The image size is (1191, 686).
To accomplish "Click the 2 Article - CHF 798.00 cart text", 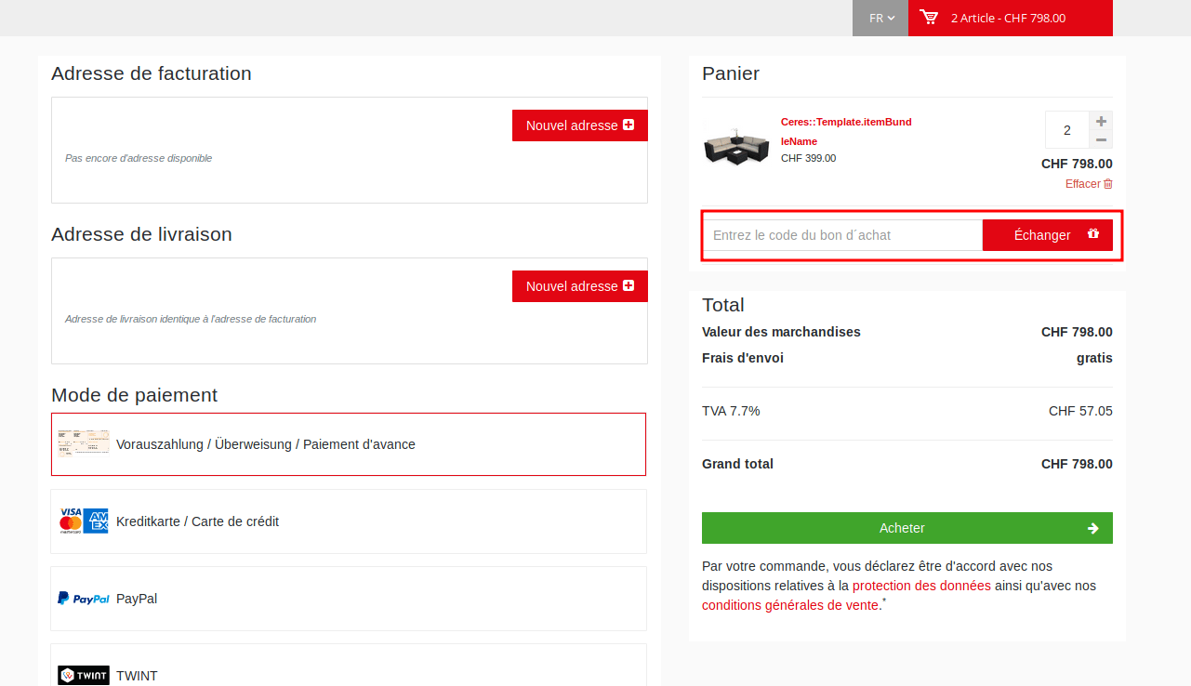I will click(1008, 18).
